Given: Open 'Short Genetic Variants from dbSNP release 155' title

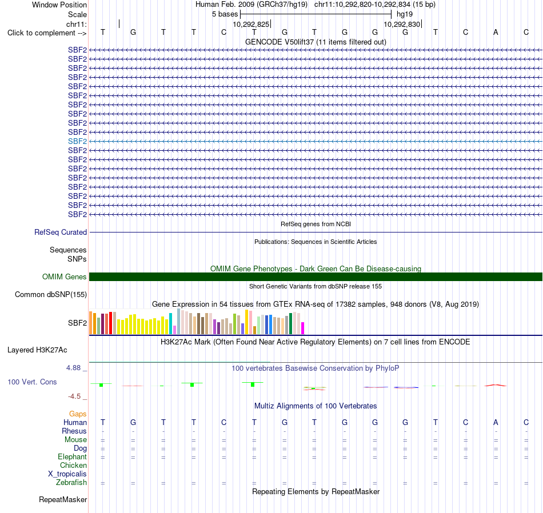Looking at the screenshot, I should point(316,286).
